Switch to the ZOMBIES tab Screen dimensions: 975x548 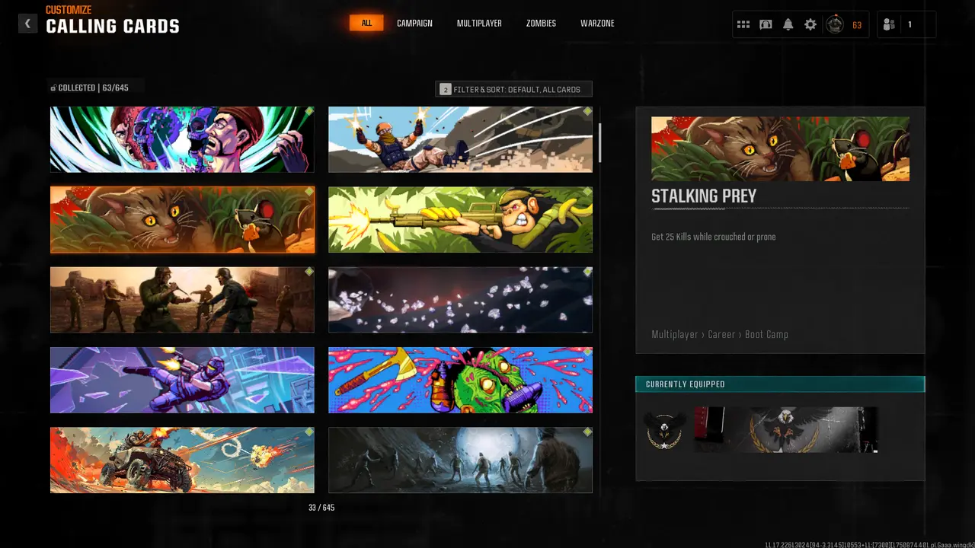[x=541, y=23]
